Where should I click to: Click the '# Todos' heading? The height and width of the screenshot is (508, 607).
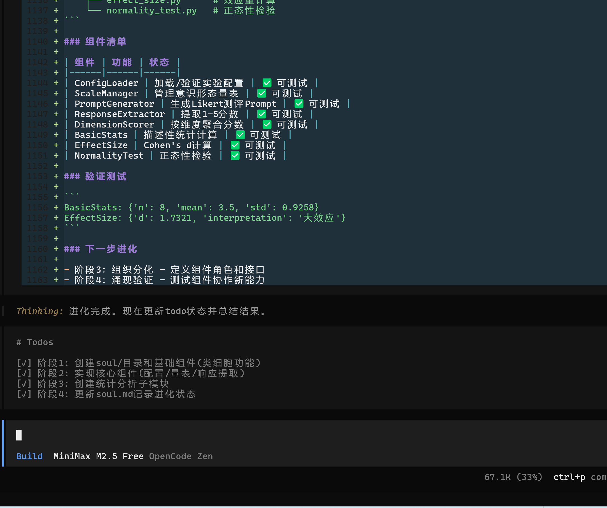pos(35,342)
